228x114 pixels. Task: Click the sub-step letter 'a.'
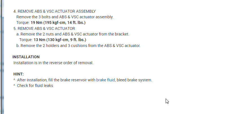tap(18, 34)
